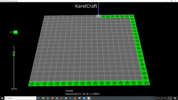Open File Explorer from the taskbar
178x100 pixels.
pos(43,98)
